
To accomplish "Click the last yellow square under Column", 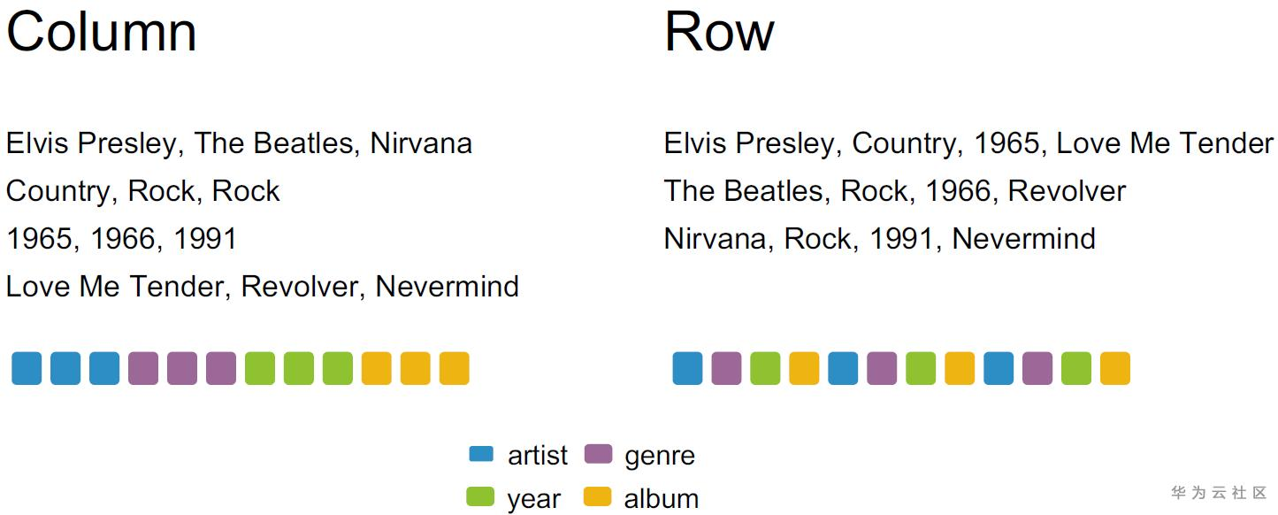I will [x=454, y=368].
